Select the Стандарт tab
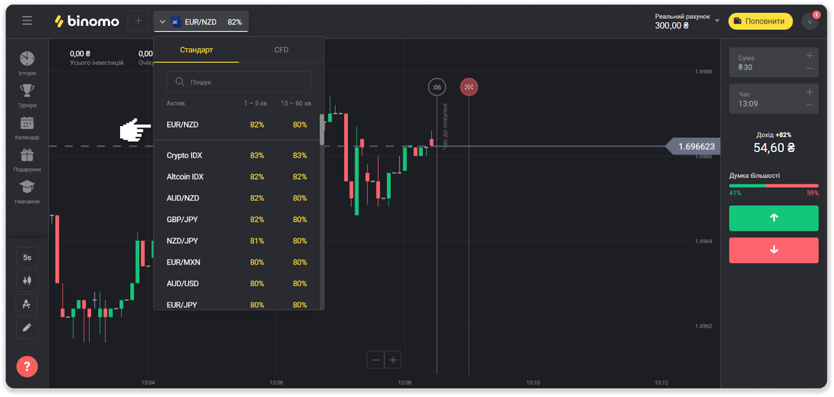Screen dimensions: 834x397 tap(197, 50)
